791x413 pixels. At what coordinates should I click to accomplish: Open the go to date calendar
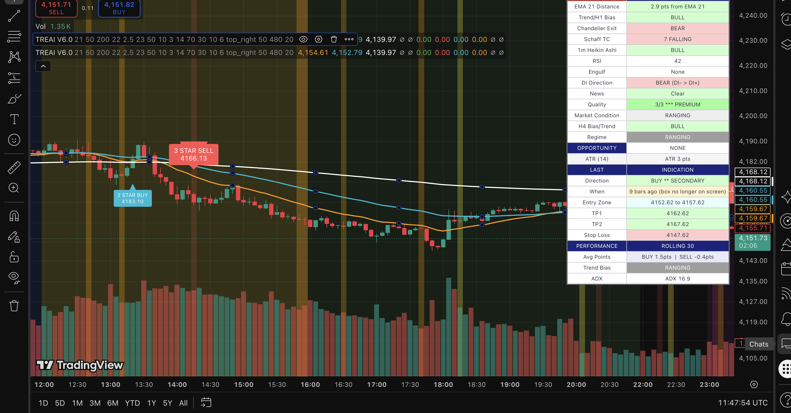pos(206,403)
